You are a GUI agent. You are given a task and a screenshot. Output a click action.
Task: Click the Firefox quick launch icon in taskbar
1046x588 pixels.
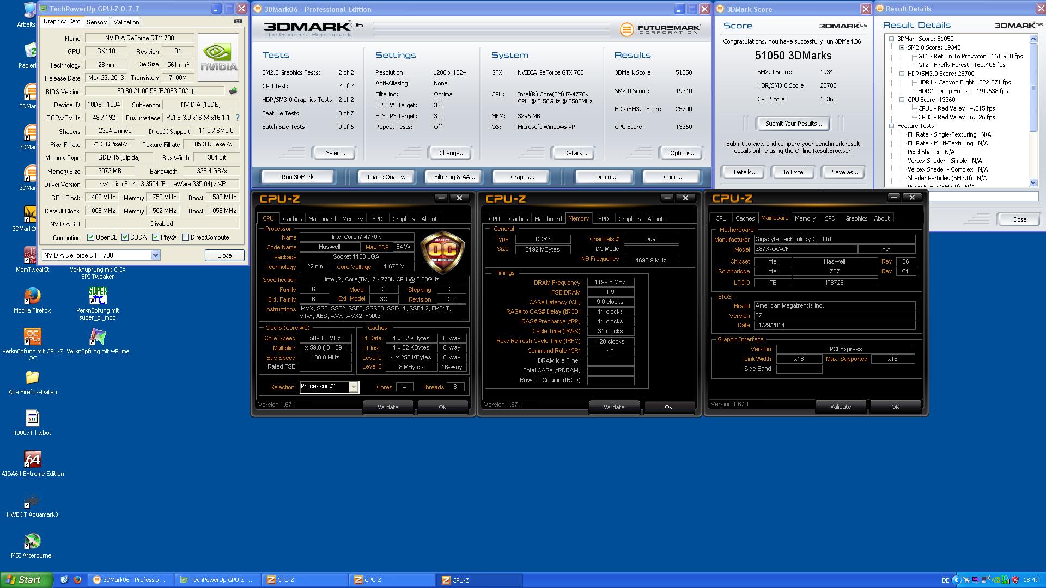77,580
